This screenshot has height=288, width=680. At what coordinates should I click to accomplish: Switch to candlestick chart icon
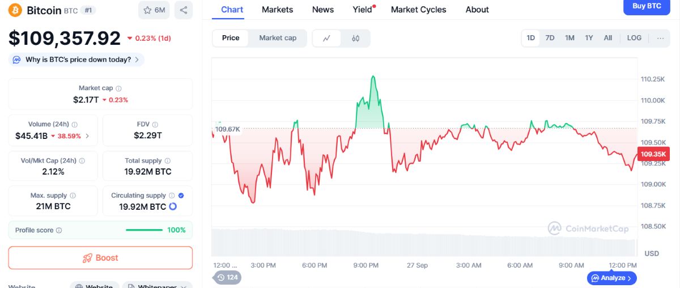(355, 38)
